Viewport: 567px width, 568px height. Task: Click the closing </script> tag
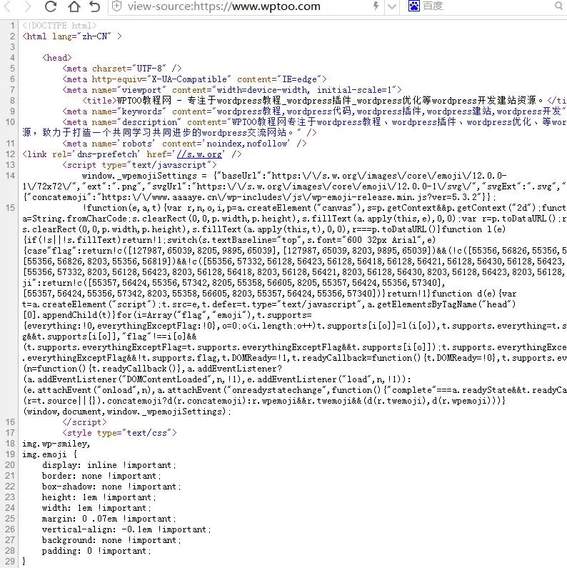click(x=84, y=422)
